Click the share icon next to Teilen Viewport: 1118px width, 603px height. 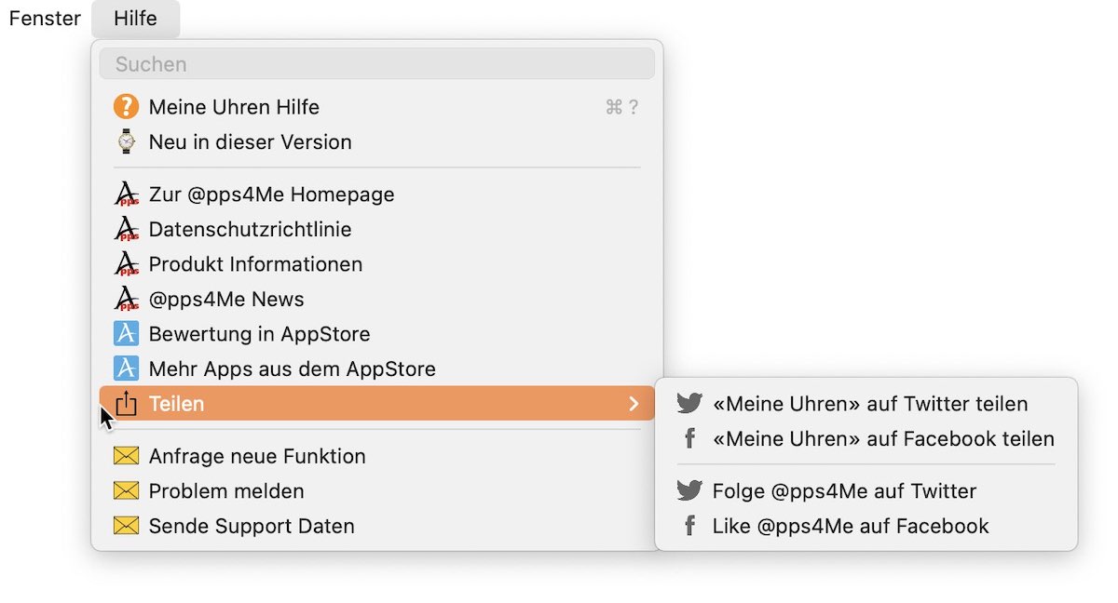click(126, 403)
